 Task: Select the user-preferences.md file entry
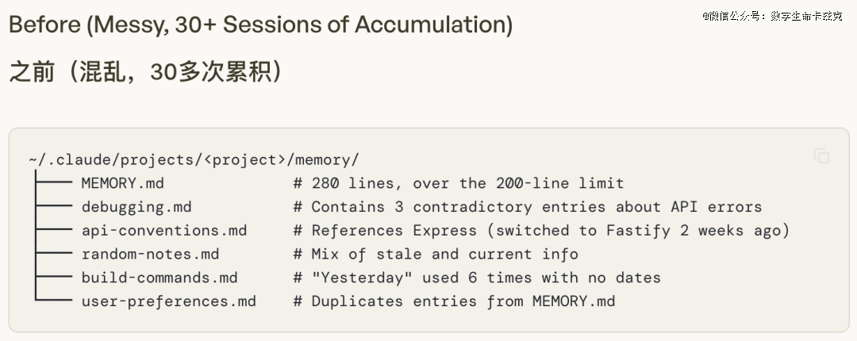pos(168,301)
